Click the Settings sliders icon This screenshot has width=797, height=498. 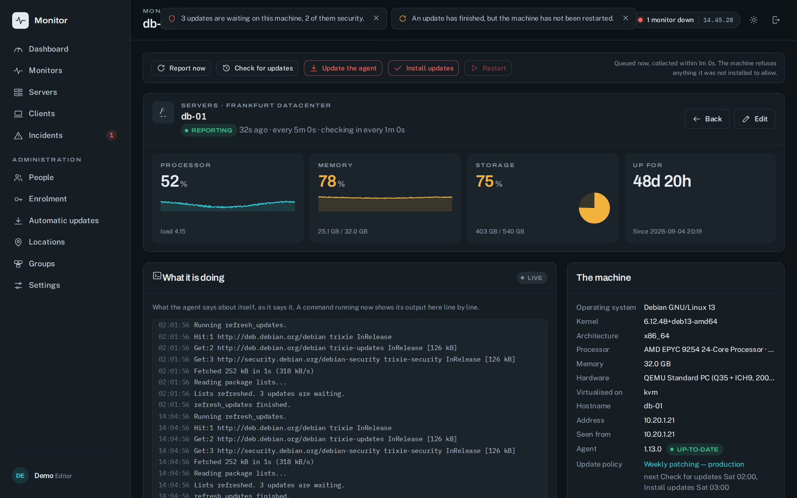(x=18, y=286)
